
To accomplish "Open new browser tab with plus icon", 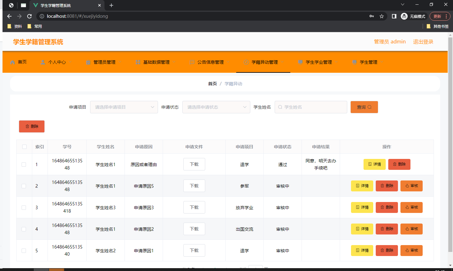I will coord(111,5).
